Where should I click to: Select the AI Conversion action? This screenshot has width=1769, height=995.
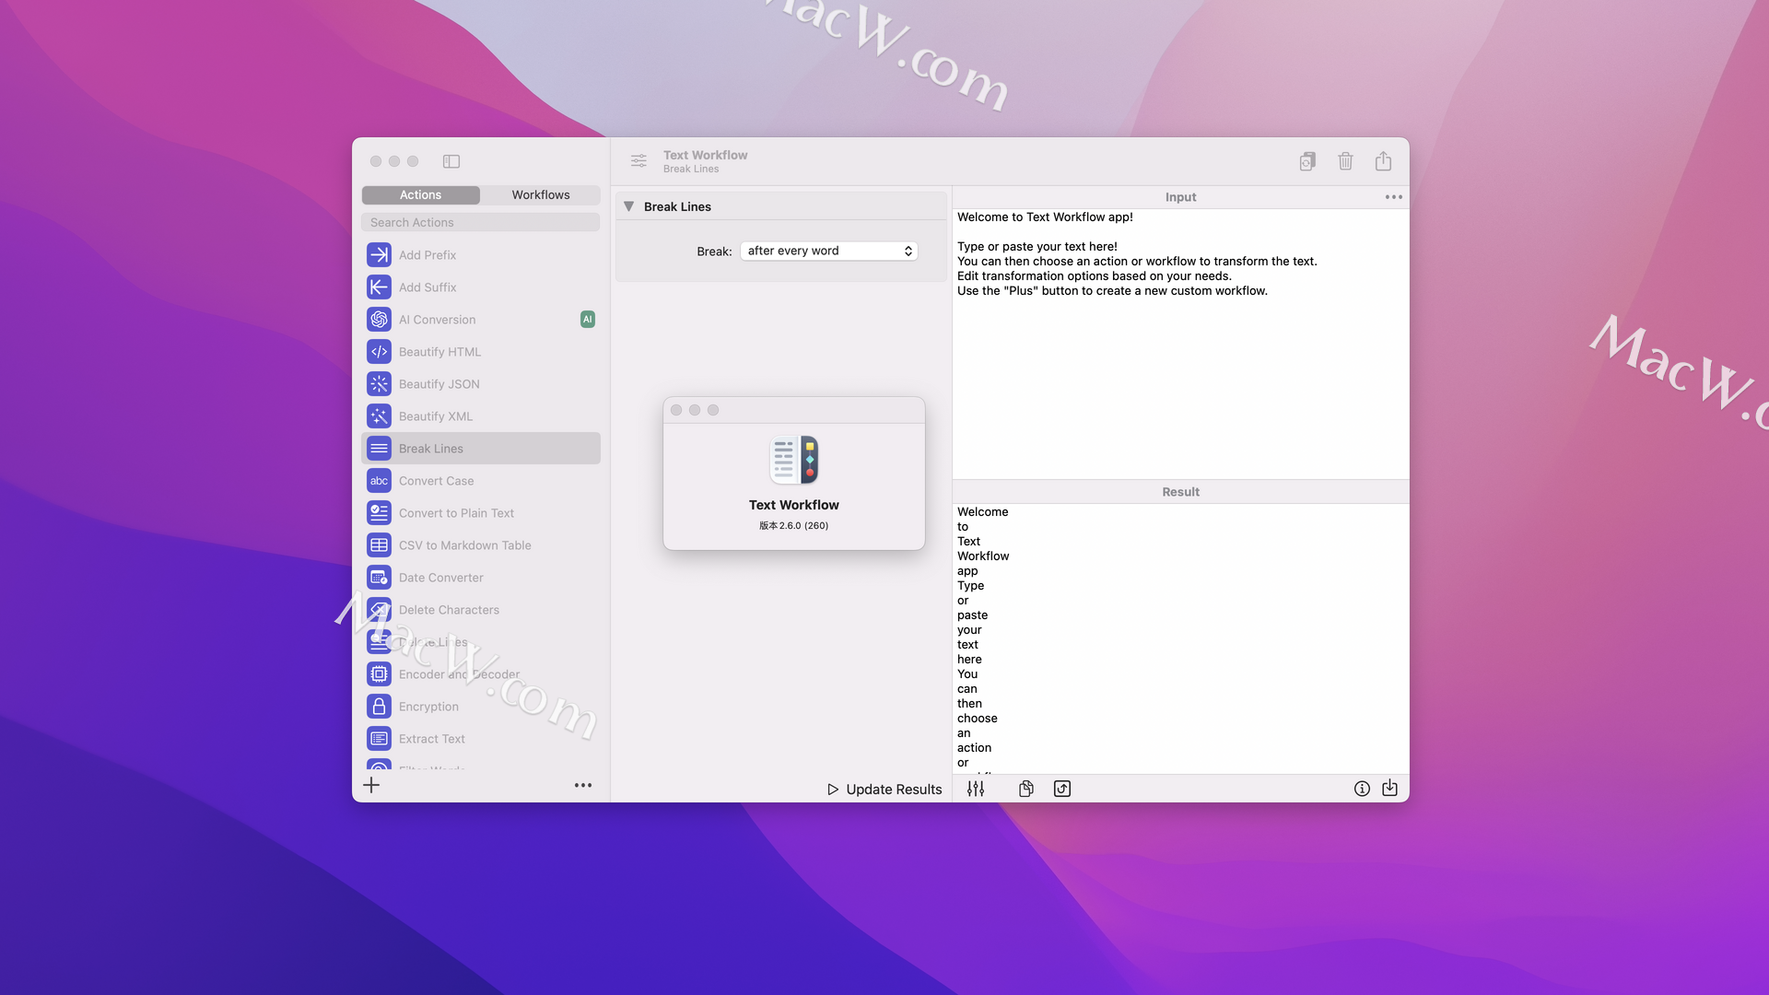(438, 320)
